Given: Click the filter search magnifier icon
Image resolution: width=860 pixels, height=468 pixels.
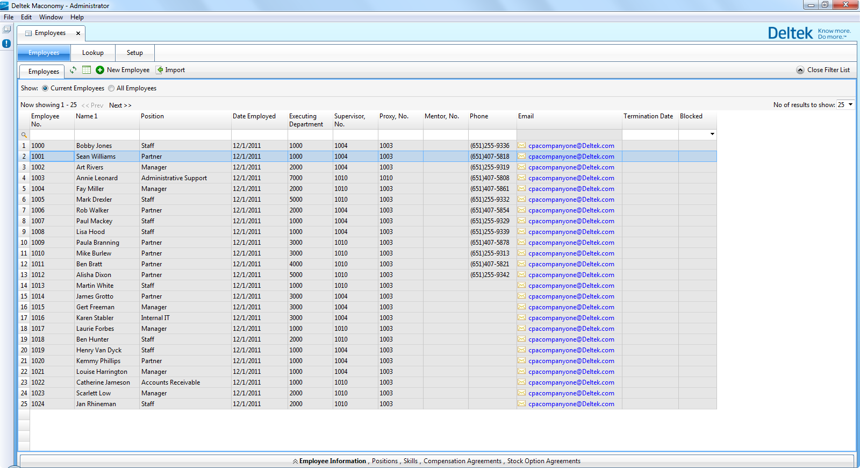Looking at the screenshot, I should point(24,135).
